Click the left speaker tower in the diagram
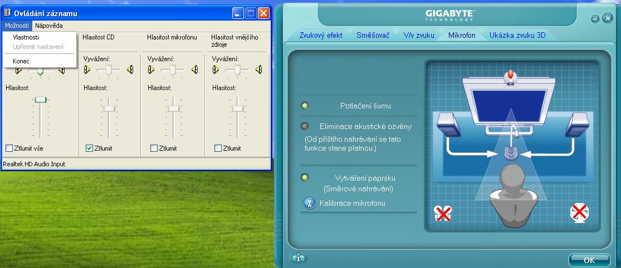621x268 pixels. click(448, 125)
